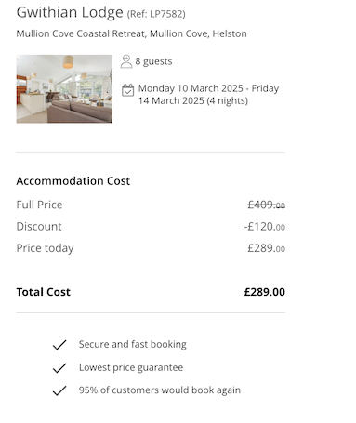356x423 pixels.
Task: Click the calendar date icon
Action: pyautogui.click(x=127, y=90)
